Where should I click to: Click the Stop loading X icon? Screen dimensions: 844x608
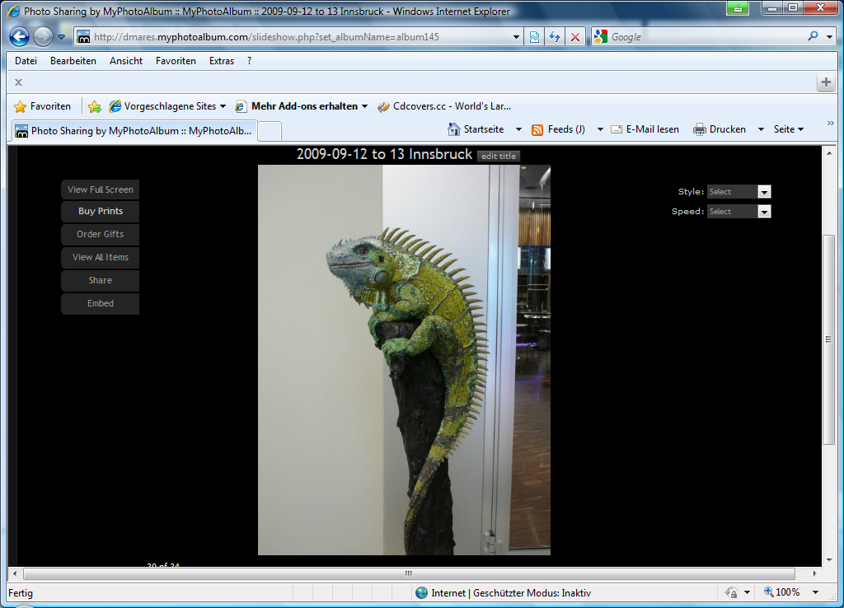point(575,37)
